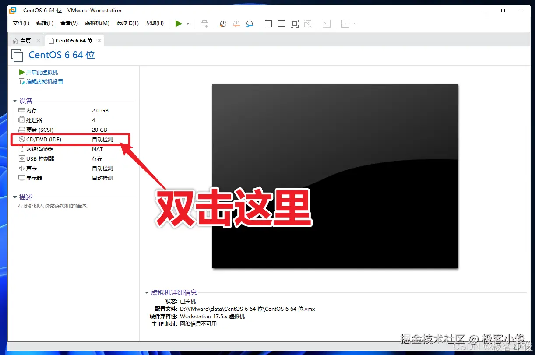Click the black VM screen preview
This screenshot has height=355, width=535.
335,176
